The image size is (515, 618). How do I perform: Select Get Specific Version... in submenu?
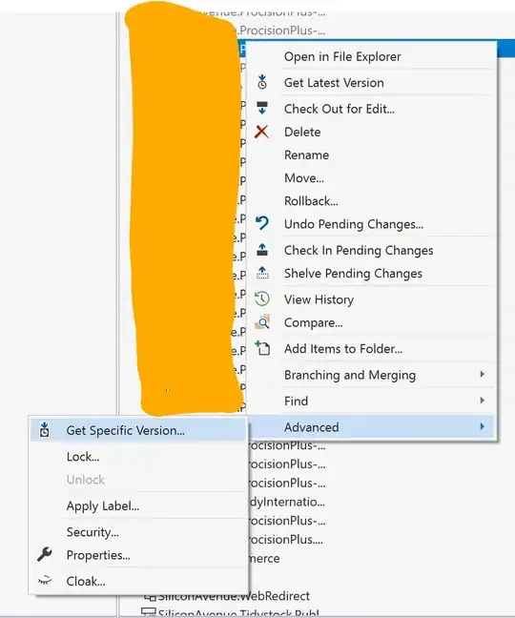pos(125,430)
